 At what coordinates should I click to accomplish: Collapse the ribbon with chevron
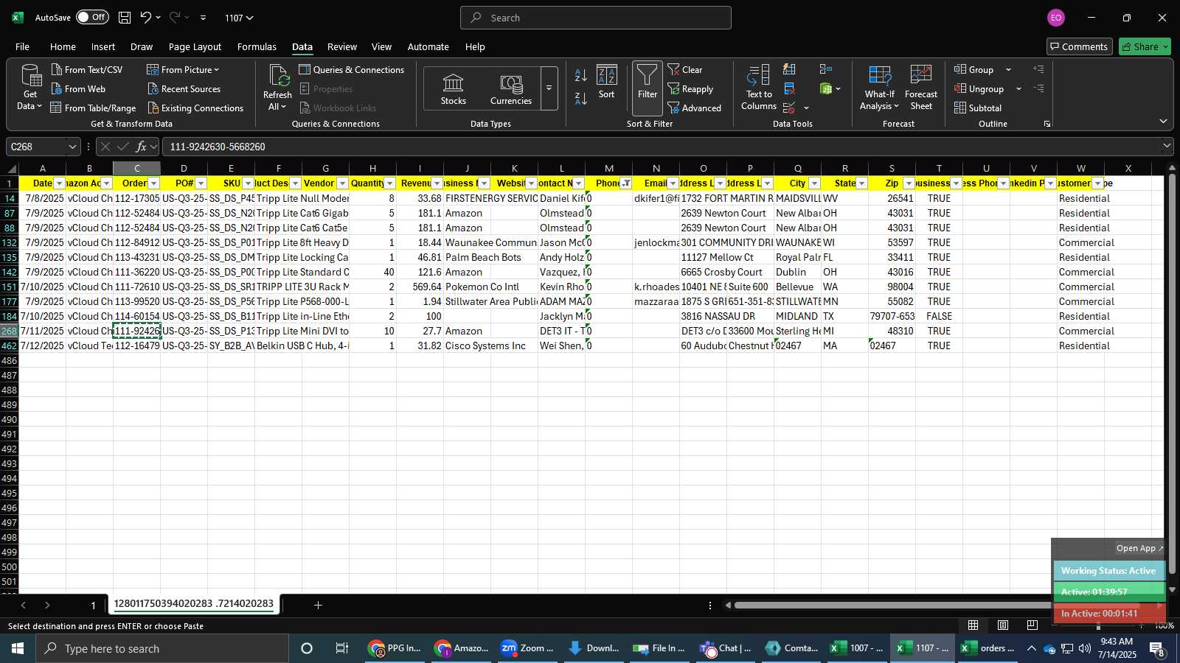(1164, 122)
